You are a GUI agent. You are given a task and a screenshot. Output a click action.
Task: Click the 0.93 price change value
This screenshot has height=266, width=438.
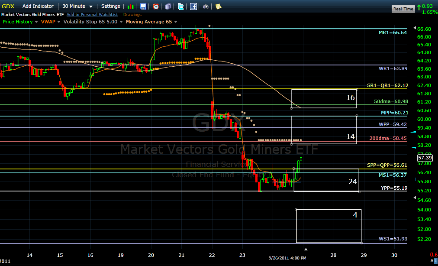[427, 6]
